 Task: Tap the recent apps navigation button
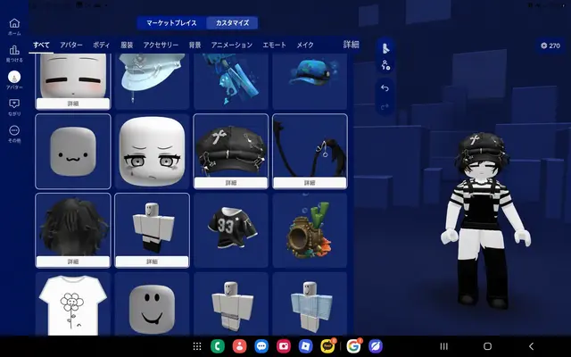point(443,346)
